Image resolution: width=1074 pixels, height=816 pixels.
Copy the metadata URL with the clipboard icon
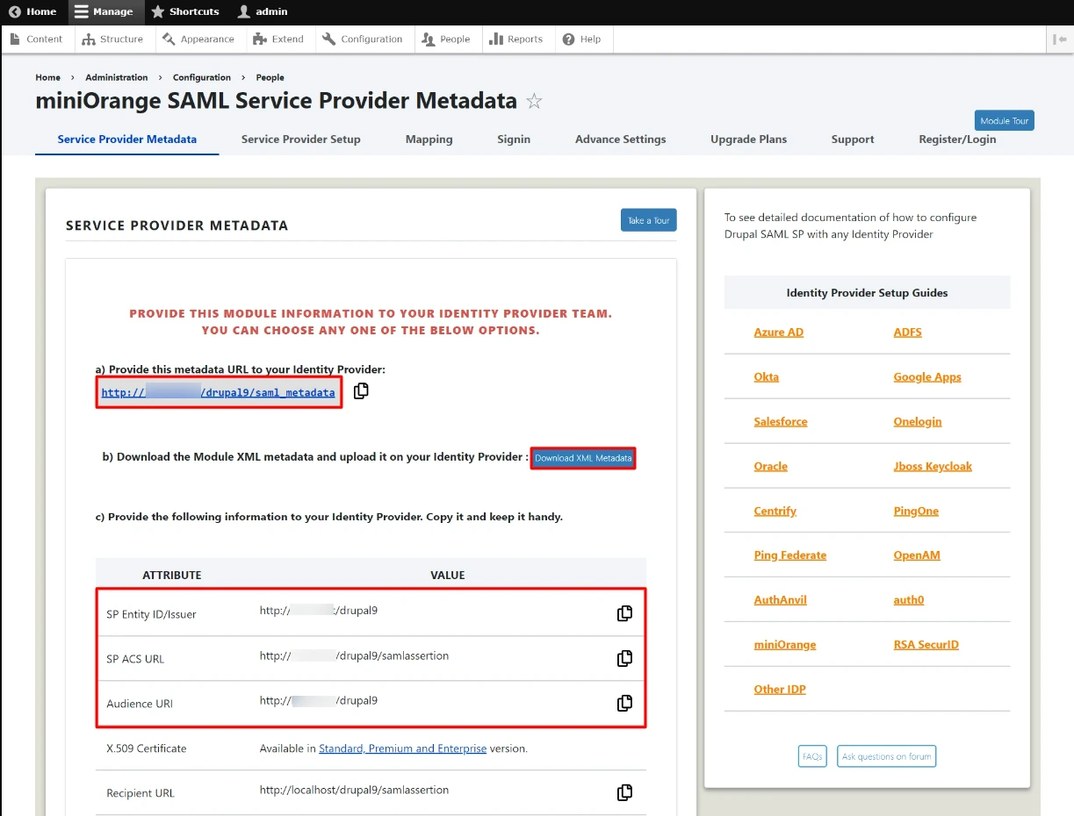pos(361,391)
